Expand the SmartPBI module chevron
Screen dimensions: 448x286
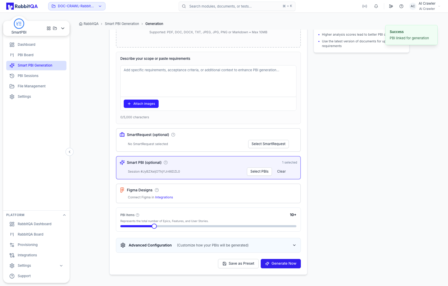(63, 28)
